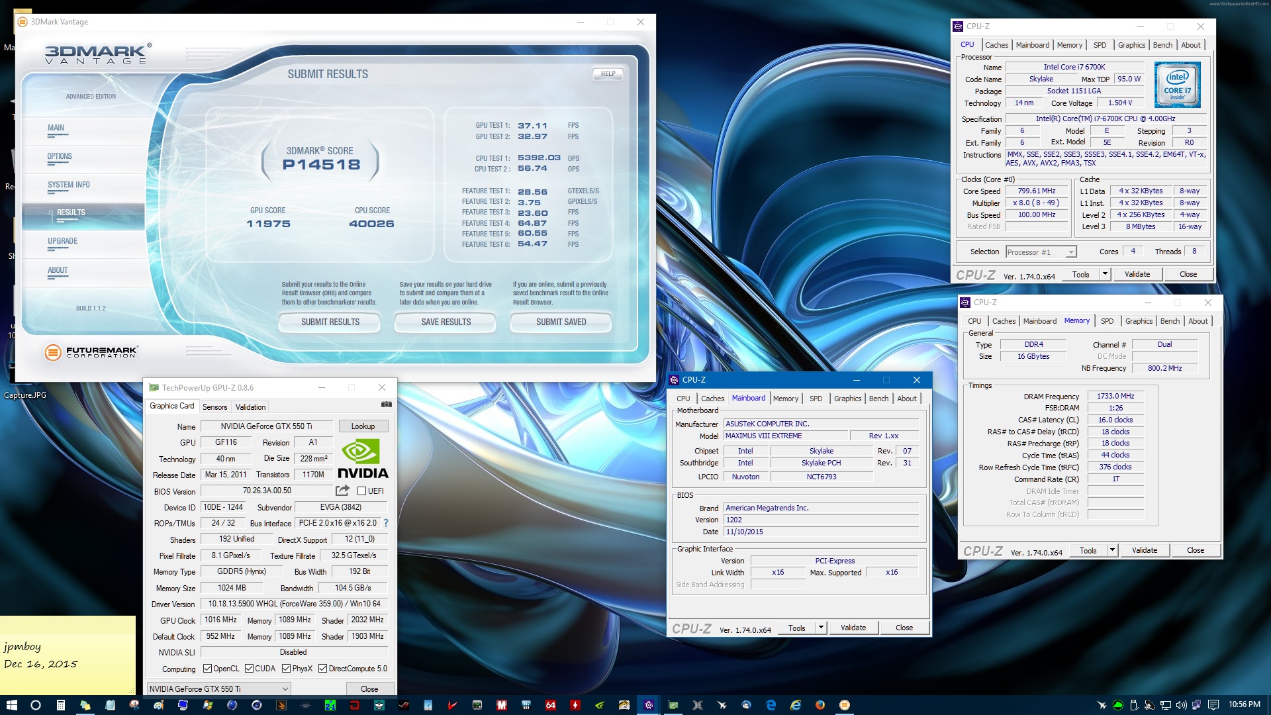Open the Windows Start menu
The height and width of the screenshot is (715, 1271).
point(11,705)
